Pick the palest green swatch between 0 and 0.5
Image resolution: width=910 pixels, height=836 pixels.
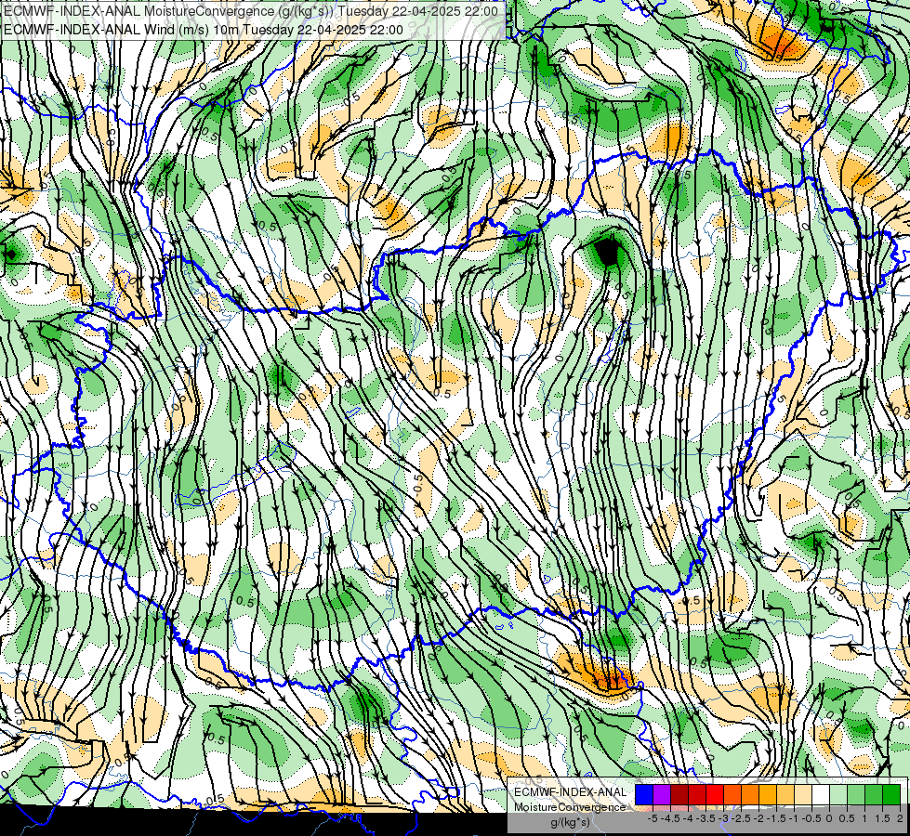click(838, 794)
